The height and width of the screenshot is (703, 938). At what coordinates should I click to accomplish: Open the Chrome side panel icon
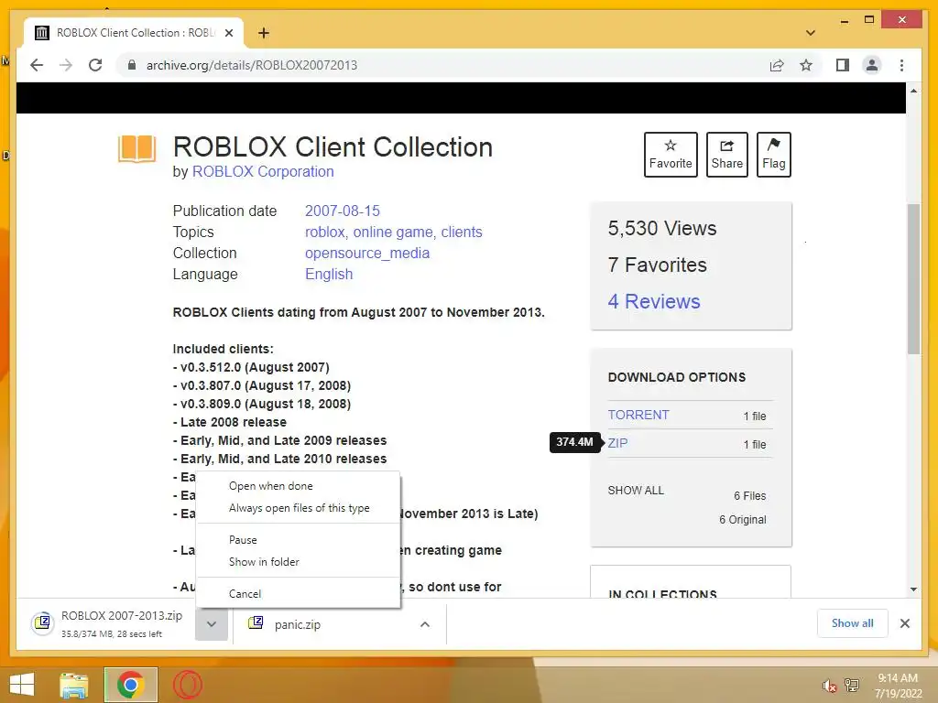click(843, 65)
